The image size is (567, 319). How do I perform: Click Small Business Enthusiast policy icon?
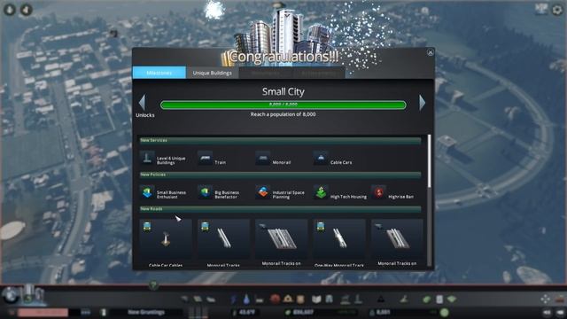pyautogui.click(x=147, y=192)
